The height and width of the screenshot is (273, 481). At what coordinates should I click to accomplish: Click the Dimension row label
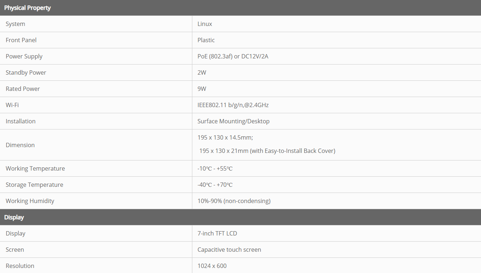[20, 145]
